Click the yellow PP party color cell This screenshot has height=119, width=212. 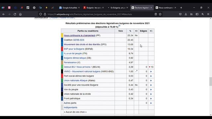[x=62, y=35]
